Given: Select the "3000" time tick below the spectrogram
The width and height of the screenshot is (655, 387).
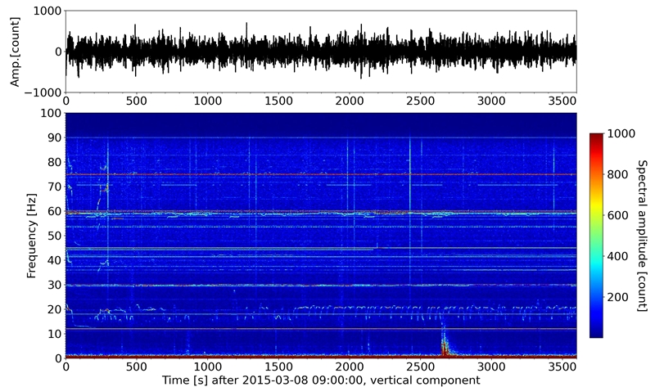Looking at the screenshot, I should point(491,367).
